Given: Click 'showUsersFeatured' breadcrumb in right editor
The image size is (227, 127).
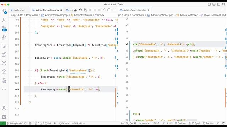Looking at the screenshot, I should coord(213,15).
